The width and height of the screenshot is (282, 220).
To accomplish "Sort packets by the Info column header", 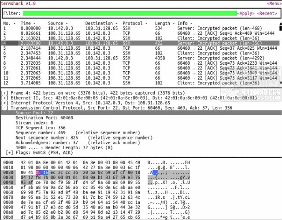I will [185, 23].
